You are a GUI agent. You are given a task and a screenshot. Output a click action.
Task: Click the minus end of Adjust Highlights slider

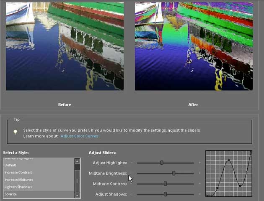132,163
